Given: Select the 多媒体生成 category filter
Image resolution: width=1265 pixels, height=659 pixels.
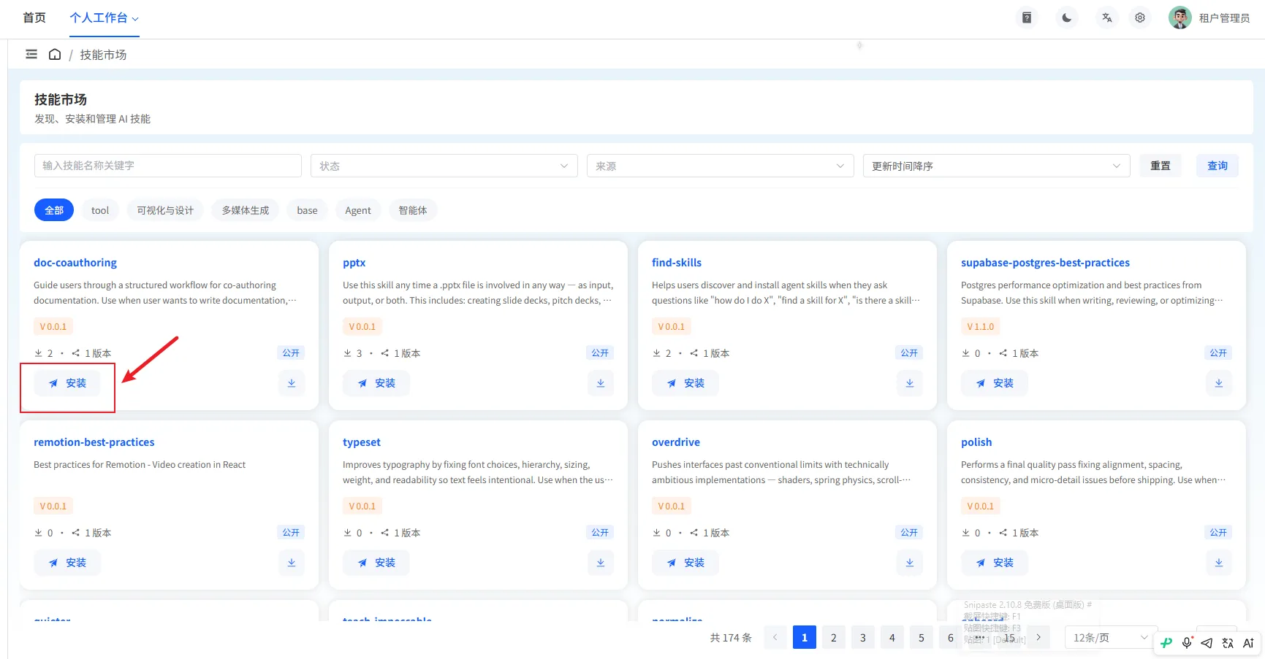Looking at the screenshot, I should pos(246,210).
